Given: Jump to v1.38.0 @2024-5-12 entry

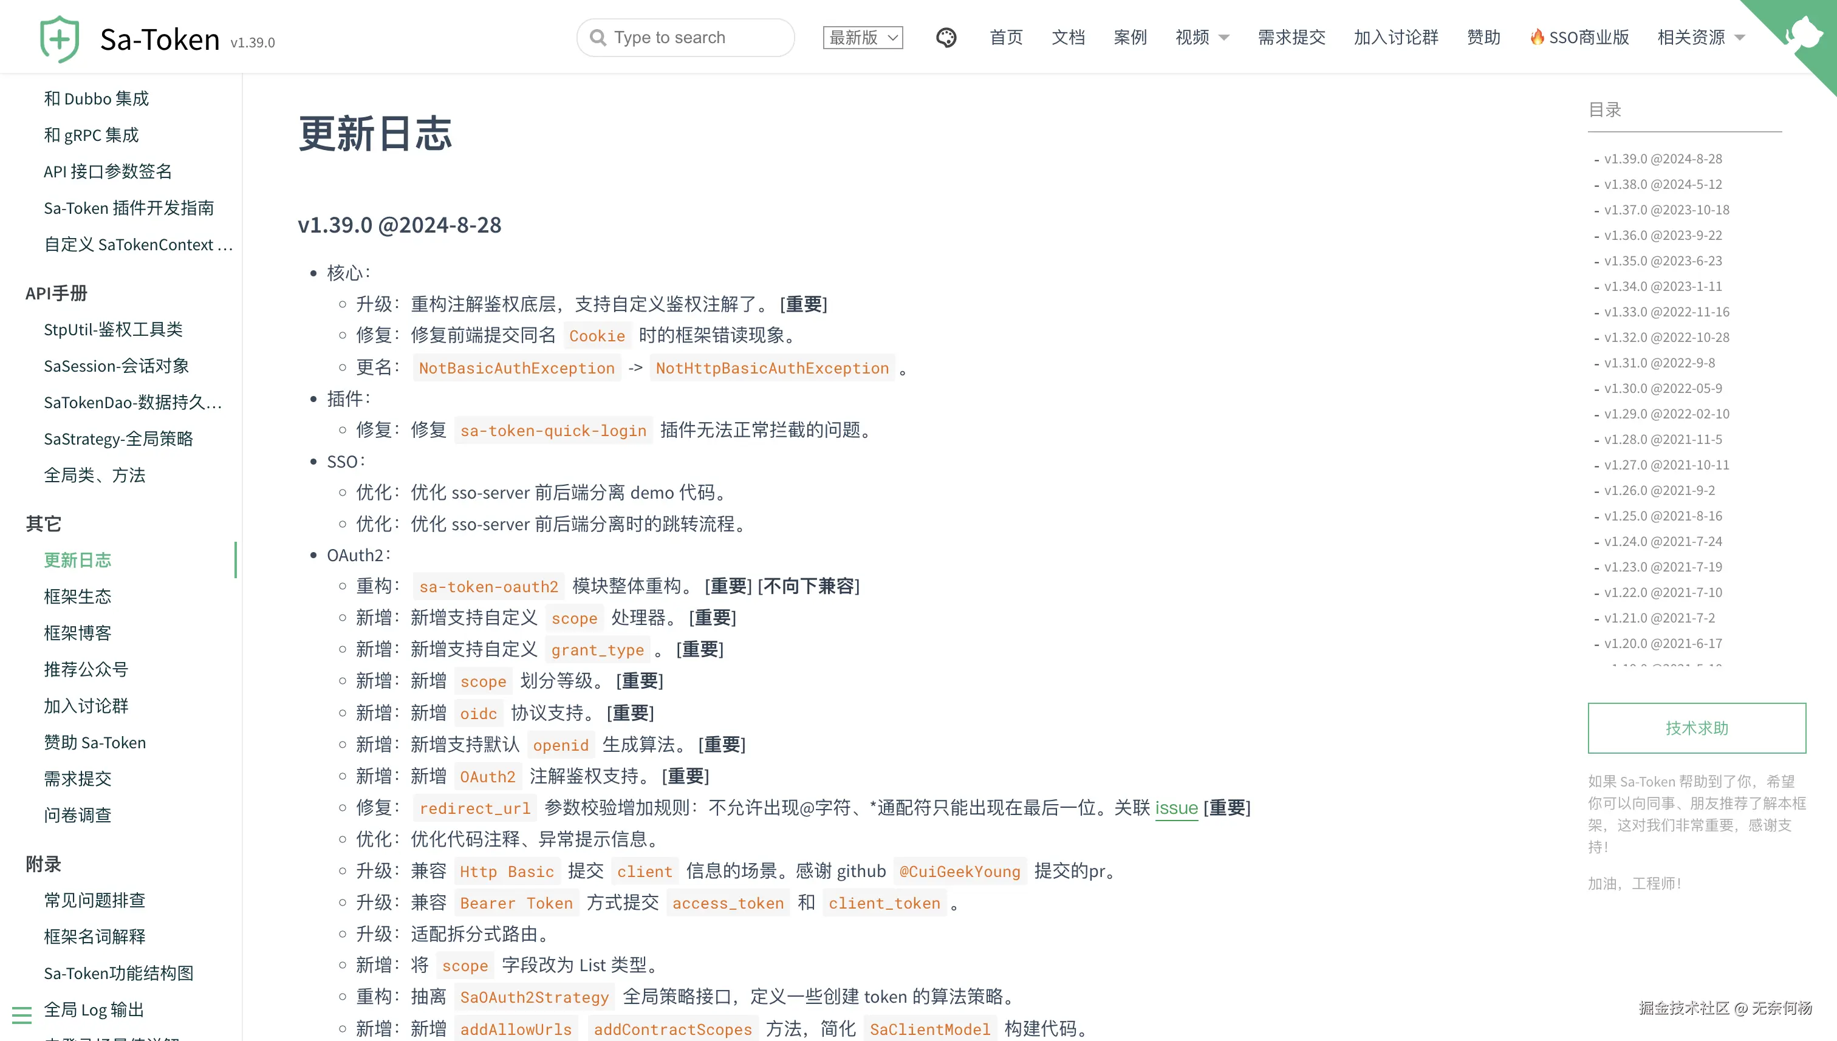Looking at the screenshot, I should [1663, 185].
